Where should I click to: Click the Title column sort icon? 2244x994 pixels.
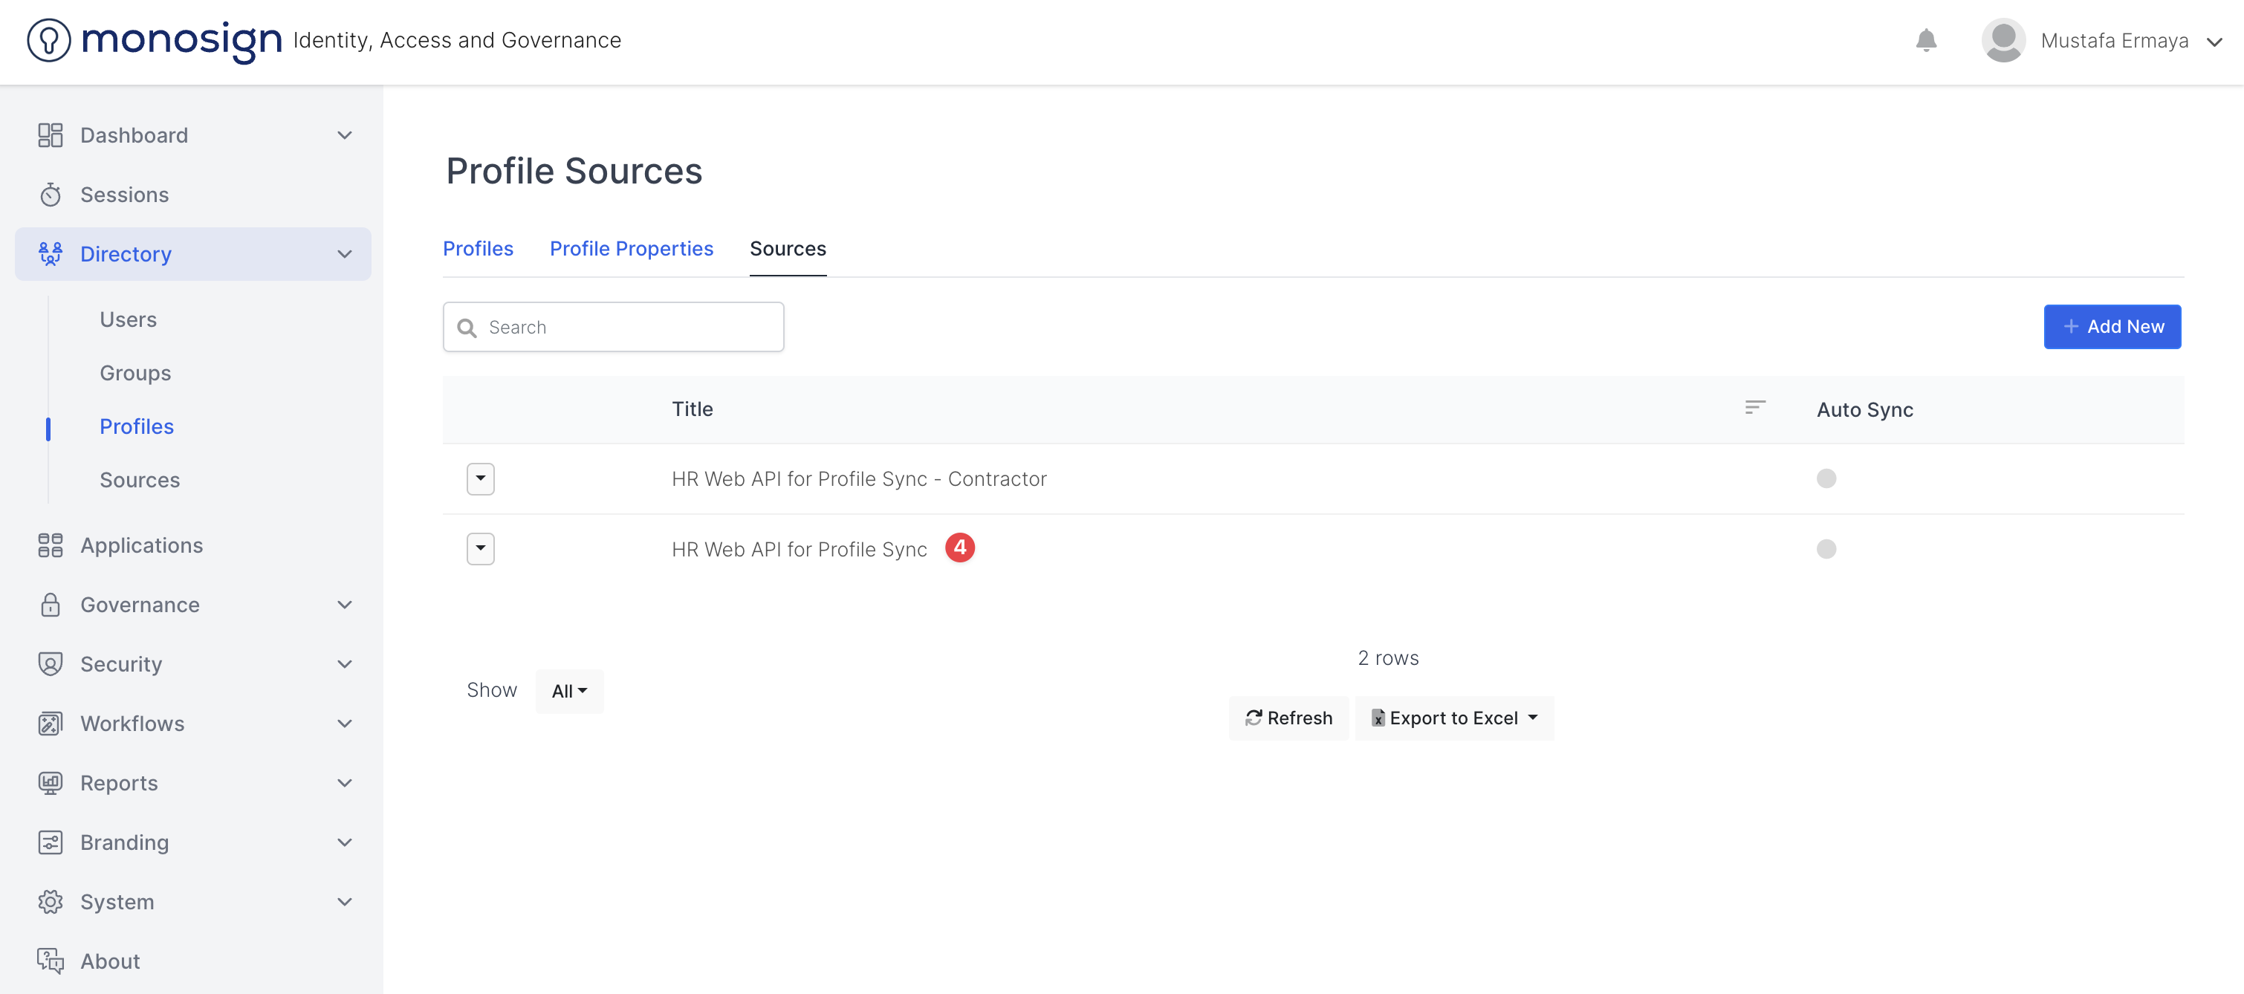tap(1754, 408)
